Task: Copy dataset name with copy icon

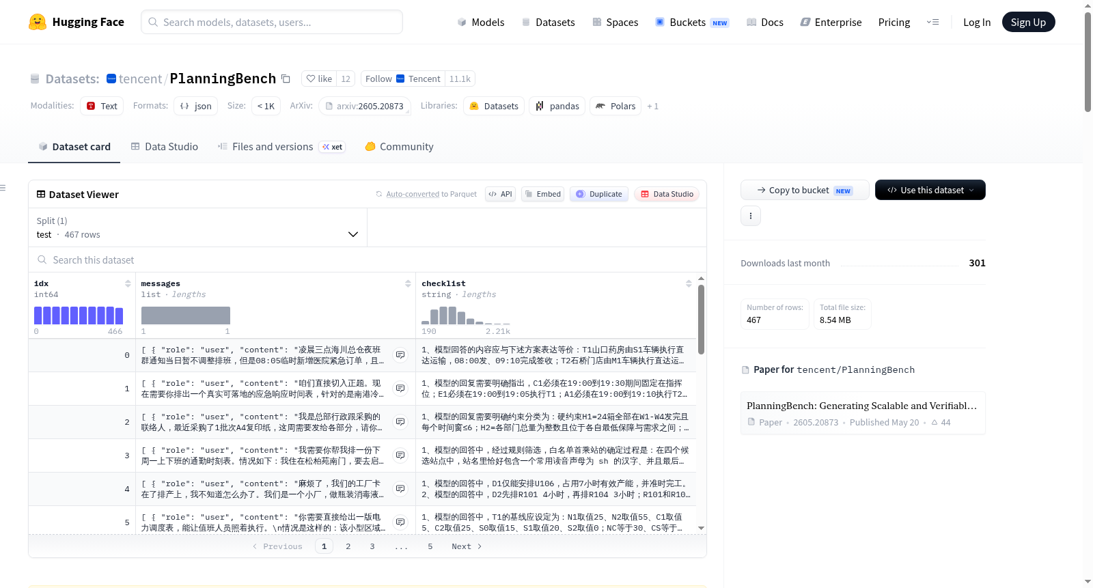Action: pyautogui.click(x=286, y=79)
